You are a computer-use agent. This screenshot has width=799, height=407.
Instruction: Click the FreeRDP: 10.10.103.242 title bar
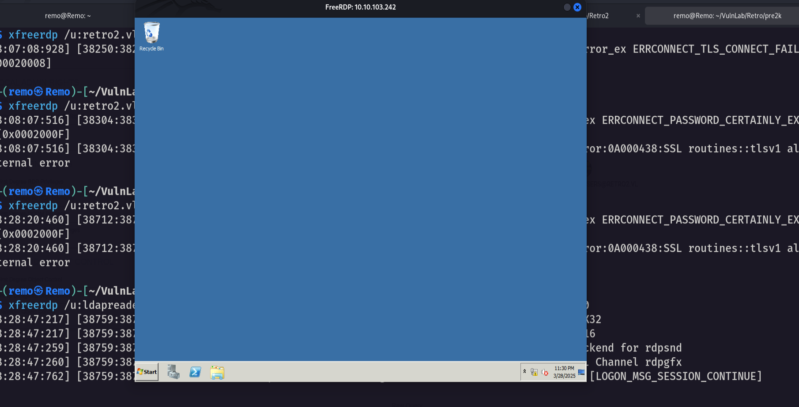coord(360,7)
